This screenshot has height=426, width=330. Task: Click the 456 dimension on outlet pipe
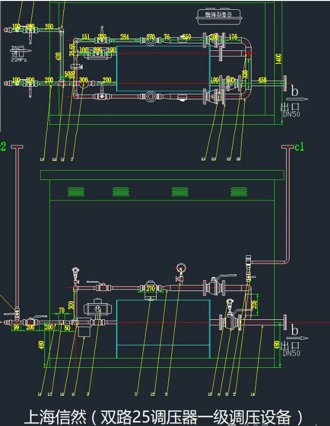(262, 80)
